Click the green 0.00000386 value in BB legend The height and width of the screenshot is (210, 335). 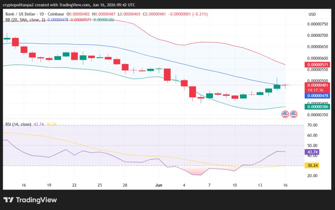[x=104, y=20]
